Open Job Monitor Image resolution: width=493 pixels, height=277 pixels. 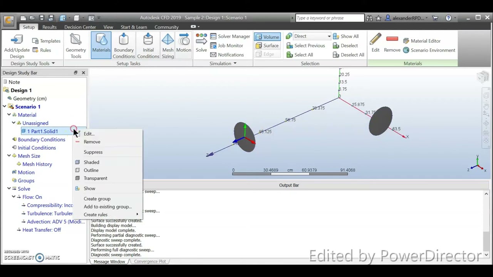[x=226, y=45]
